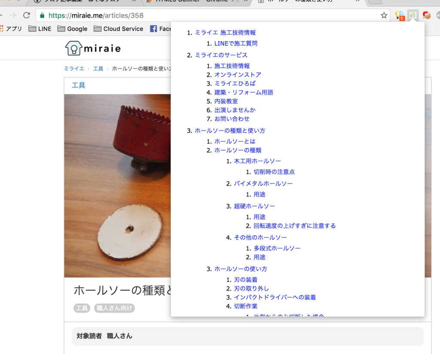The width and height of the screenshot is (440, 354).
Task: Click the 対象読者 職人さん text box
Action: [x=247, y=336]
